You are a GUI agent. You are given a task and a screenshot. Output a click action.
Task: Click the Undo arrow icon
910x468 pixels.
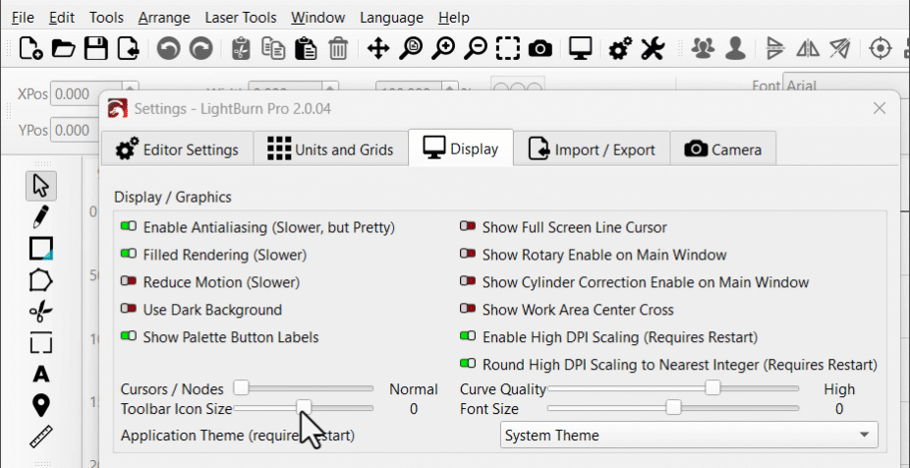168,47
